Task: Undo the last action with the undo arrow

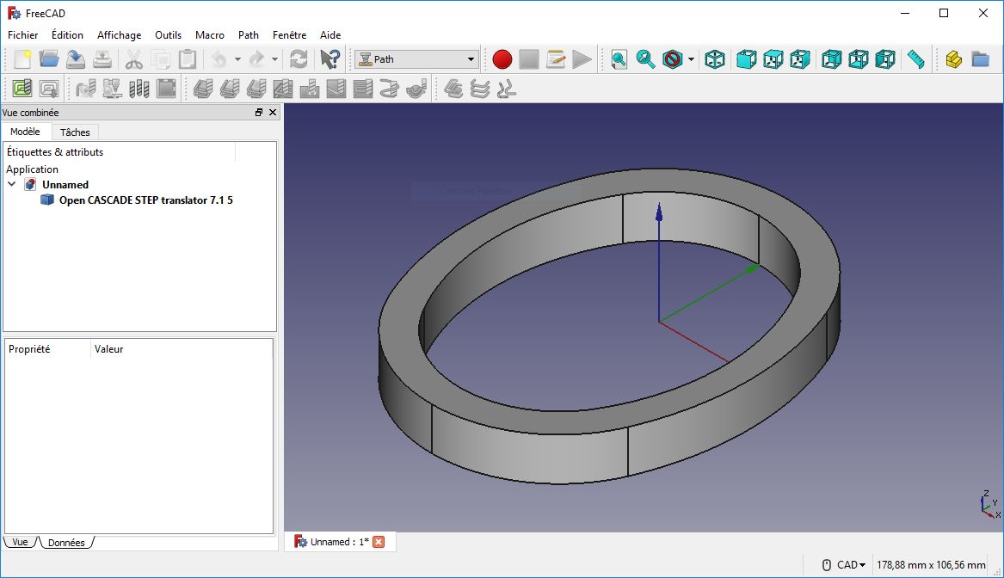Action: 219,59
